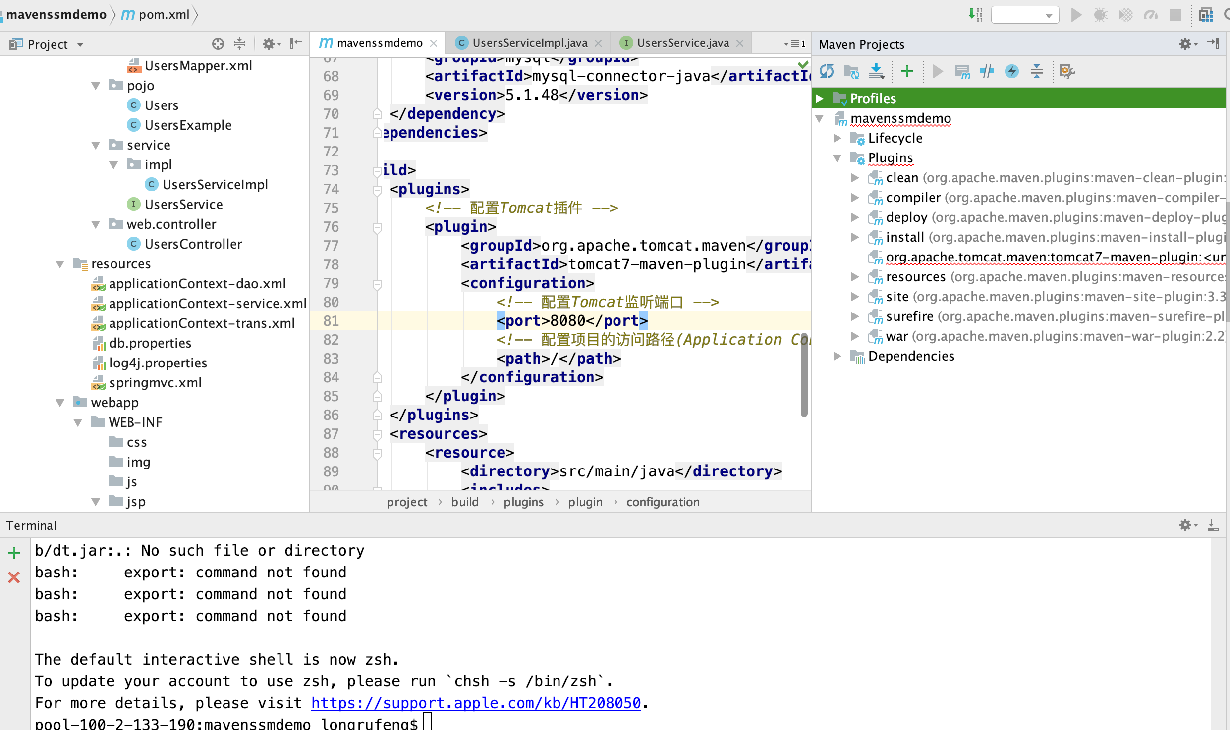Screen dimensions: 1230x730
Task: Click the plugins breadcrumb in editor footer
Action: coord(523,502)
